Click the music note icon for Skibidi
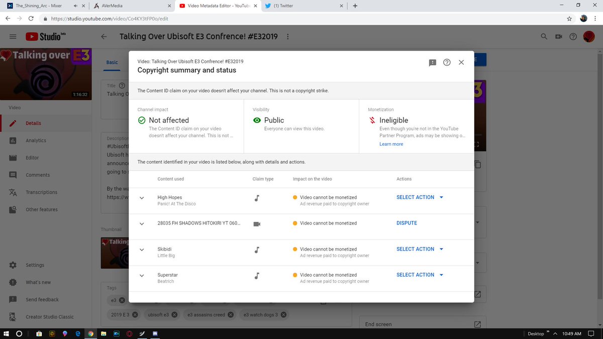 (x=257, y=250)
